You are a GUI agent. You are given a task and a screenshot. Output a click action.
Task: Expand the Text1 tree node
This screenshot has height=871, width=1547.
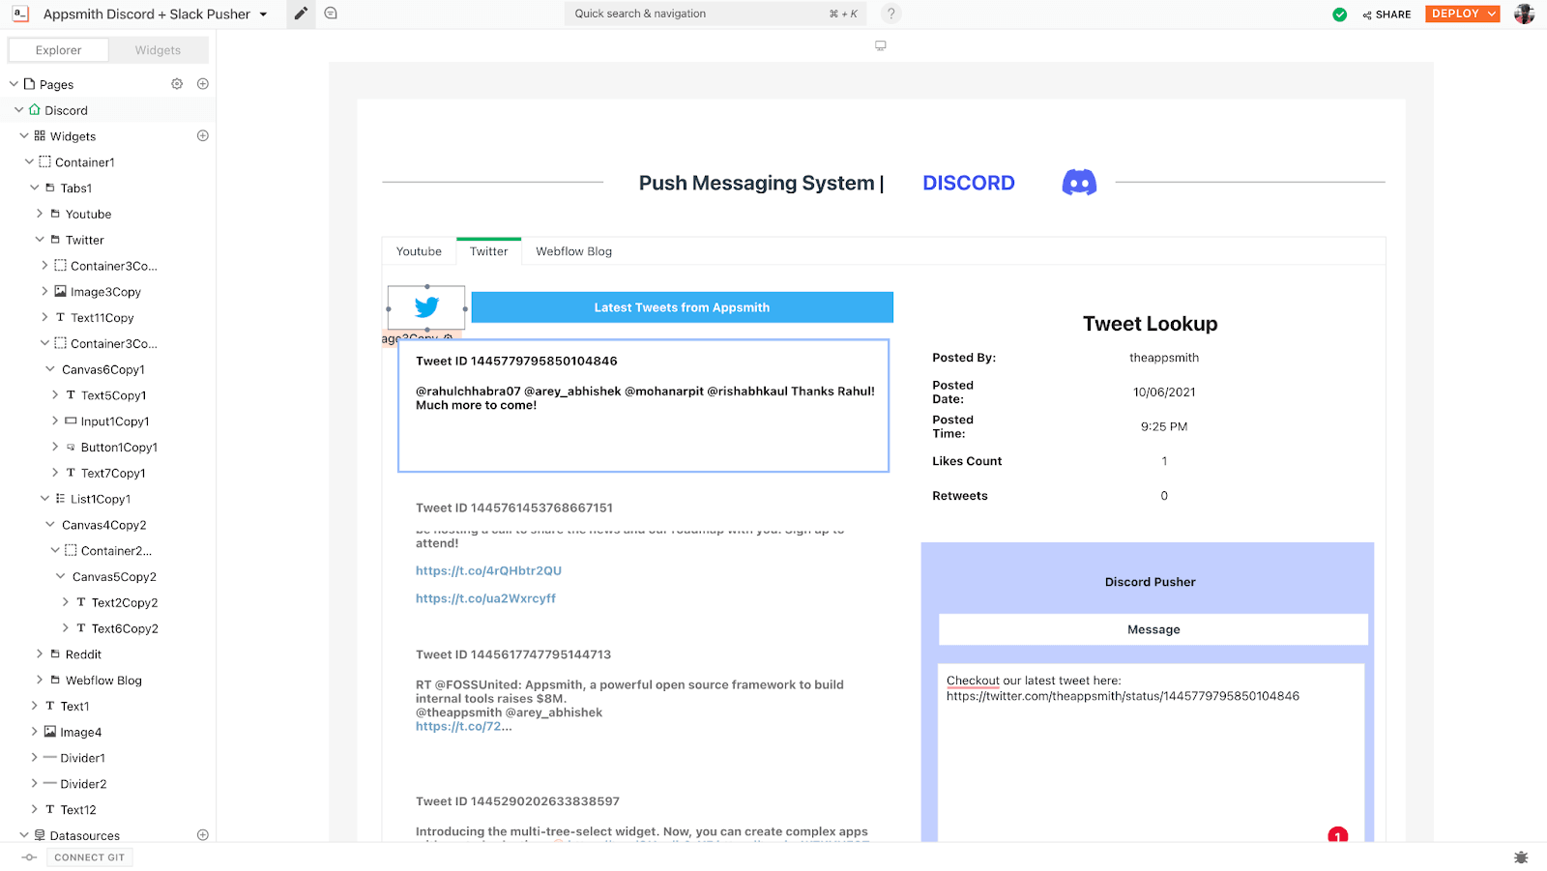point(35,706)
